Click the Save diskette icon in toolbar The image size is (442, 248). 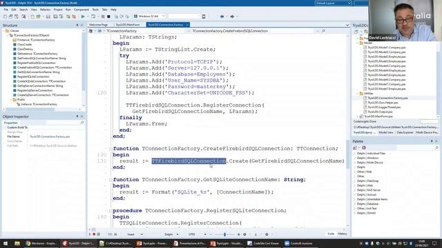pos(48,17)
